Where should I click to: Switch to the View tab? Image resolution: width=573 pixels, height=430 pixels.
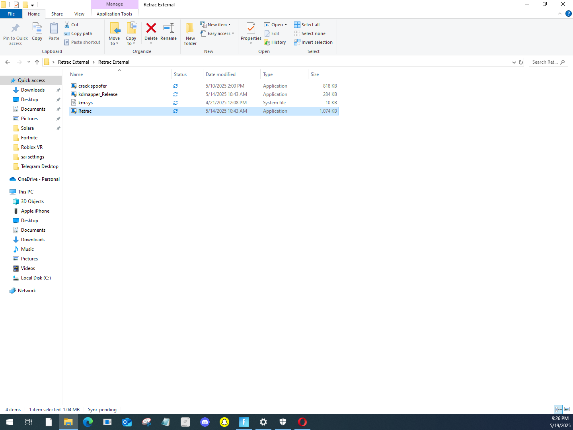tap(79, 14)
